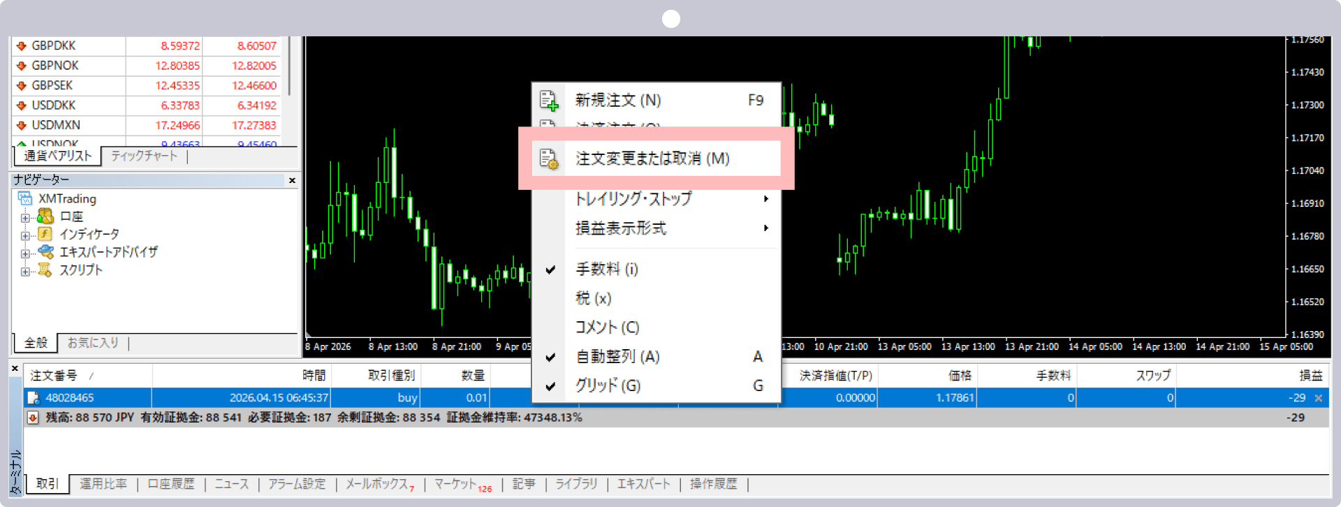Close order 48028465 with its X icon

click(1319, 398)
